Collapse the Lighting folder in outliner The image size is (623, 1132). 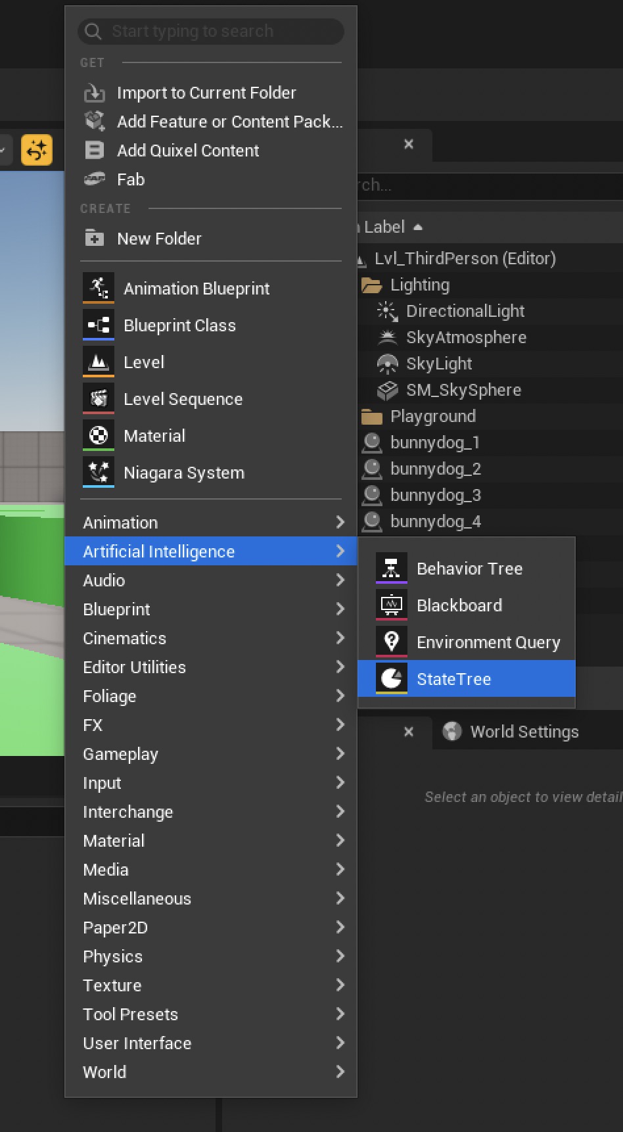372,285
